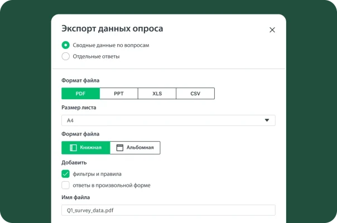Open the Размер листа A4 dropdown

click(168, 120)
